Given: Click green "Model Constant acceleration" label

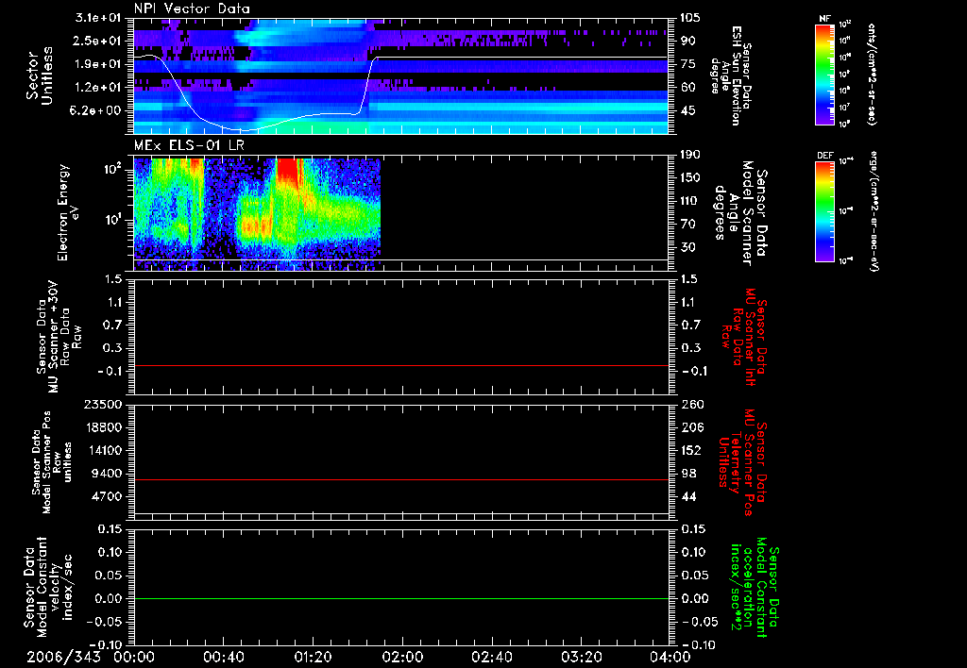Looking at the screenshot, I should coord(755,587).
